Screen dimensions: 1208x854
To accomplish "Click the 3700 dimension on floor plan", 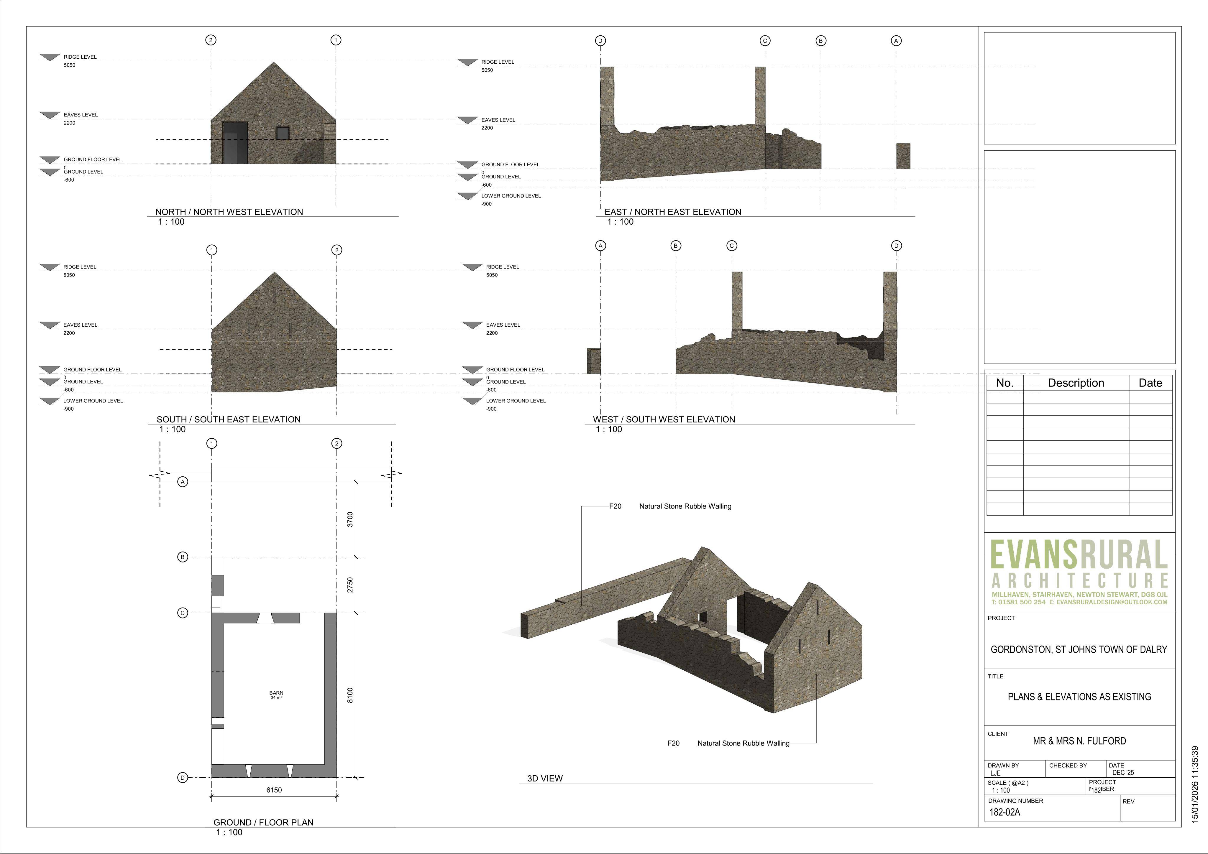I will tap(350, 519).
